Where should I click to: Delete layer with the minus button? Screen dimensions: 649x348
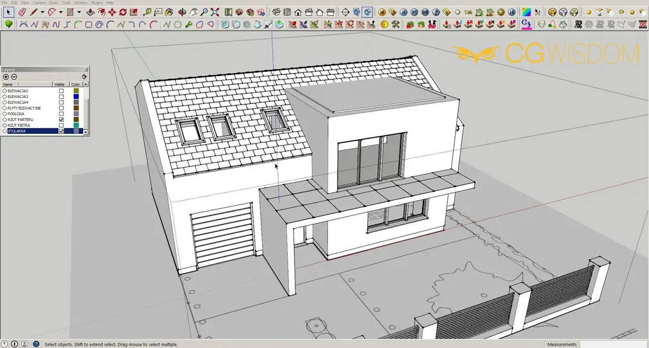click(x=14, y=77)
